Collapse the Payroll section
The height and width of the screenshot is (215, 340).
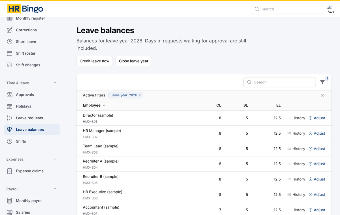(x=55, y=189)
